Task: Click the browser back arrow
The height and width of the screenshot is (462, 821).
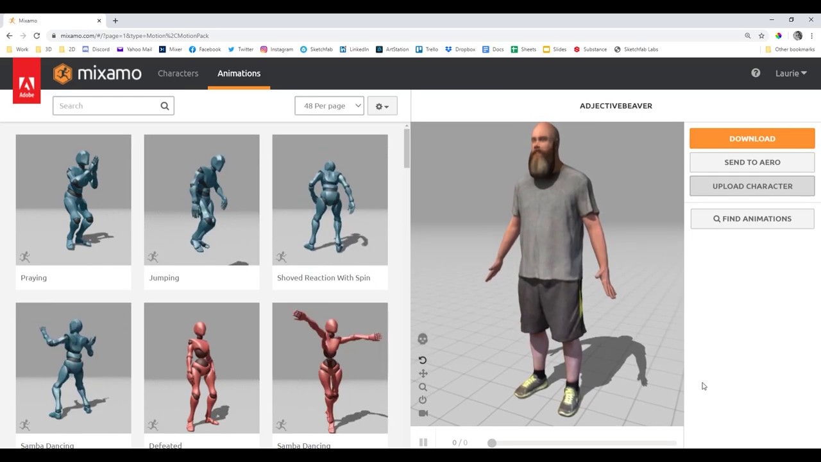Action: [9, 36]
